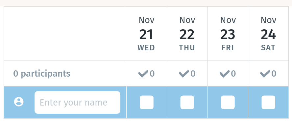292x121 pixels.
Task: Click the '0 participants' label
Action: [x=42, y=74]
